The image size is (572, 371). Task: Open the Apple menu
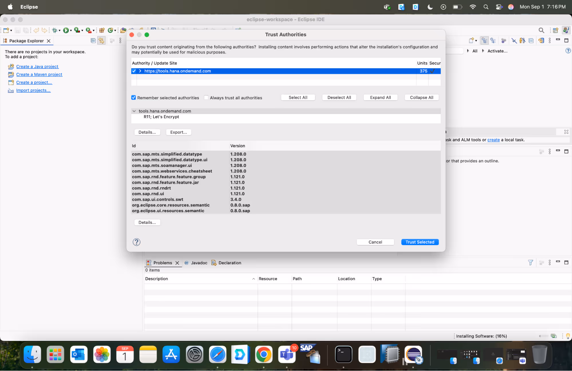coord(10,7)
